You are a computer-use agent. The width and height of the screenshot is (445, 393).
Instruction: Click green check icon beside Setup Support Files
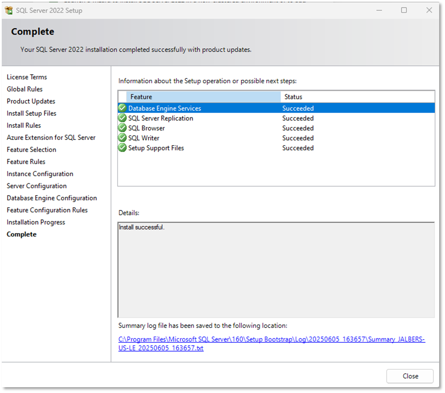coord(122,148)
